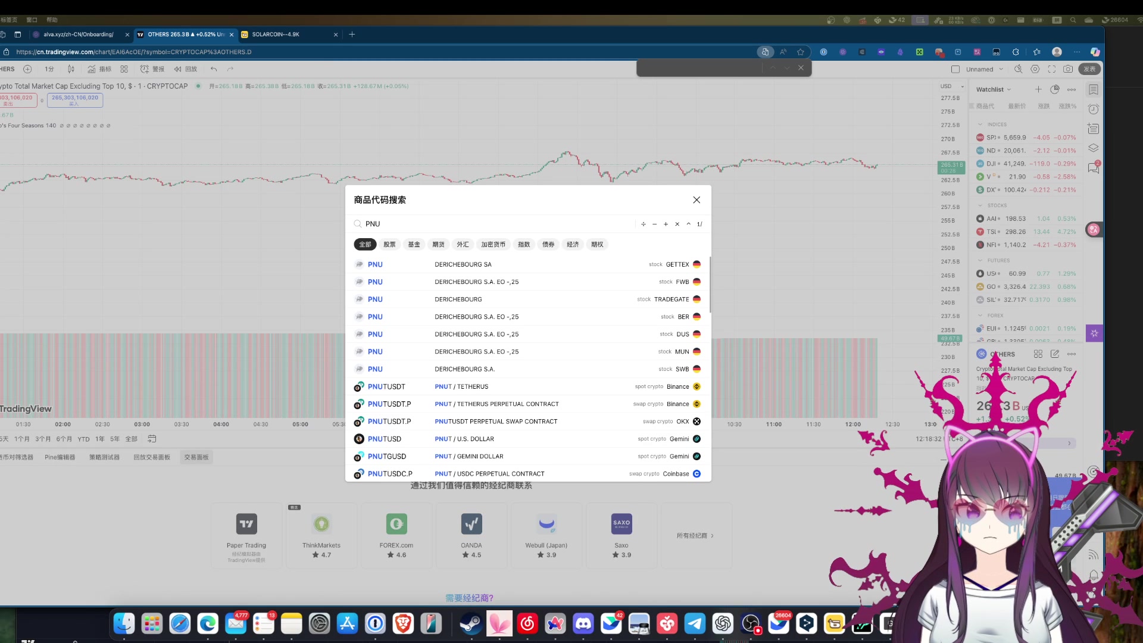This screenshot has width=1143, height=643.
Task: Insert minus operator in symbol search
Action: [655, 224]
